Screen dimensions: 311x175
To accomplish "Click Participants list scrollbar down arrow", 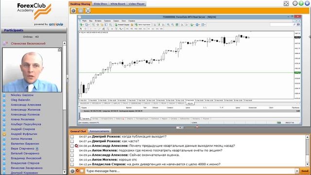I will (x=65, y=172).
